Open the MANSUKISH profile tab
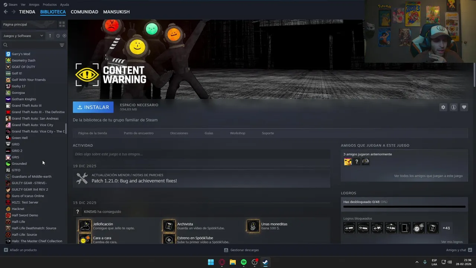 (116, 12)
